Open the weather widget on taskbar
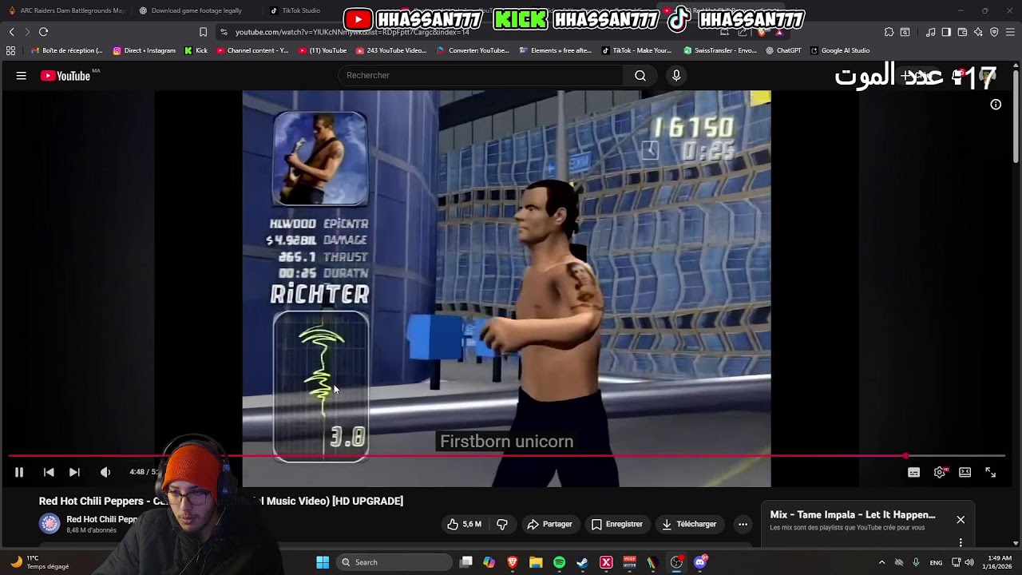 coord(40,562)
